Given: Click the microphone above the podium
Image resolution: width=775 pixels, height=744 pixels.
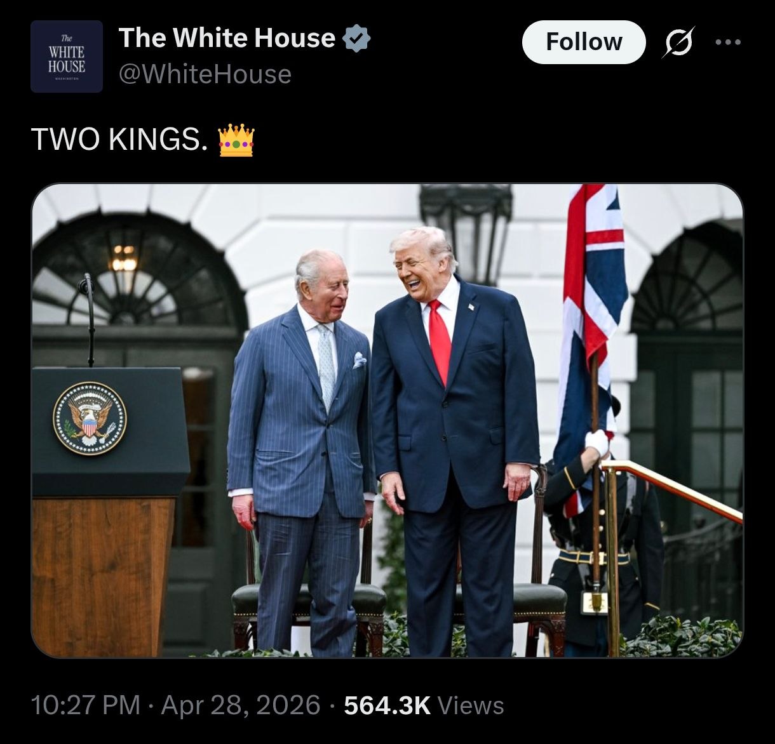Looking at the screenshot, I should click(87, 317).
